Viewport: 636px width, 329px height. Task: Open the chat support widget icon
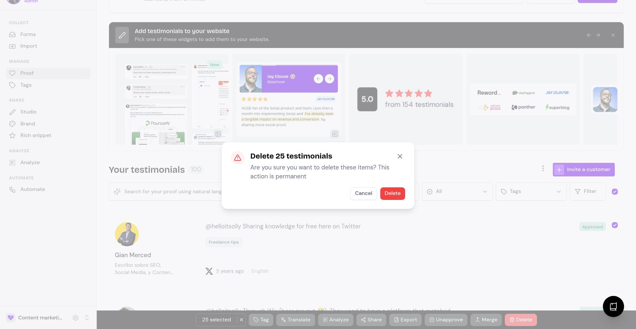pos(613,306)
